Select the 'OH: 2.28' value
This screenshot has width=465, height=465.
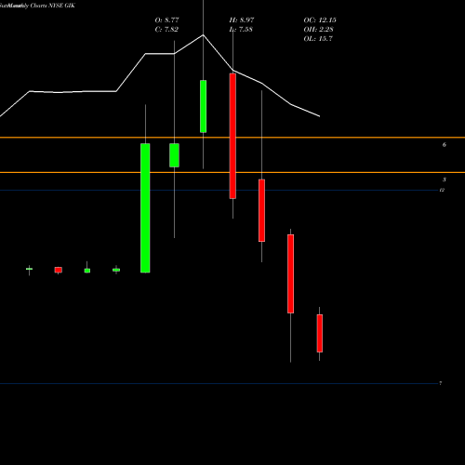pos(318,30)
